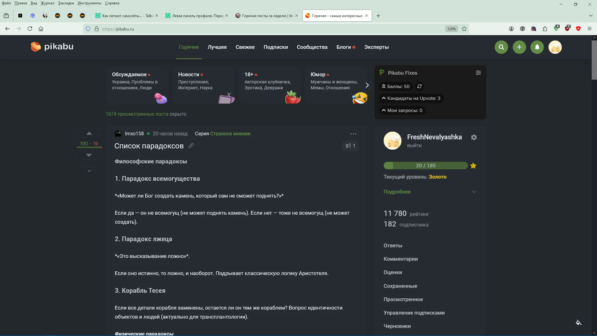The height and width of the screenshot is (336, 597).
Task: Click the Pikabu logo
Action: coord(52,47)
